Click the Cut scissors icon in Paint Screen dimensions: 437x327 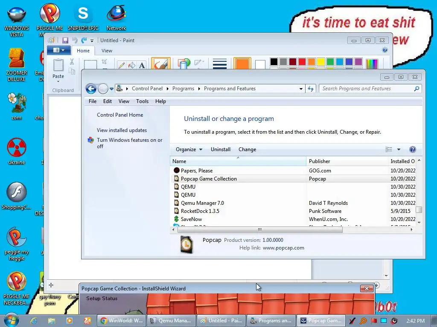click(72, 62)
